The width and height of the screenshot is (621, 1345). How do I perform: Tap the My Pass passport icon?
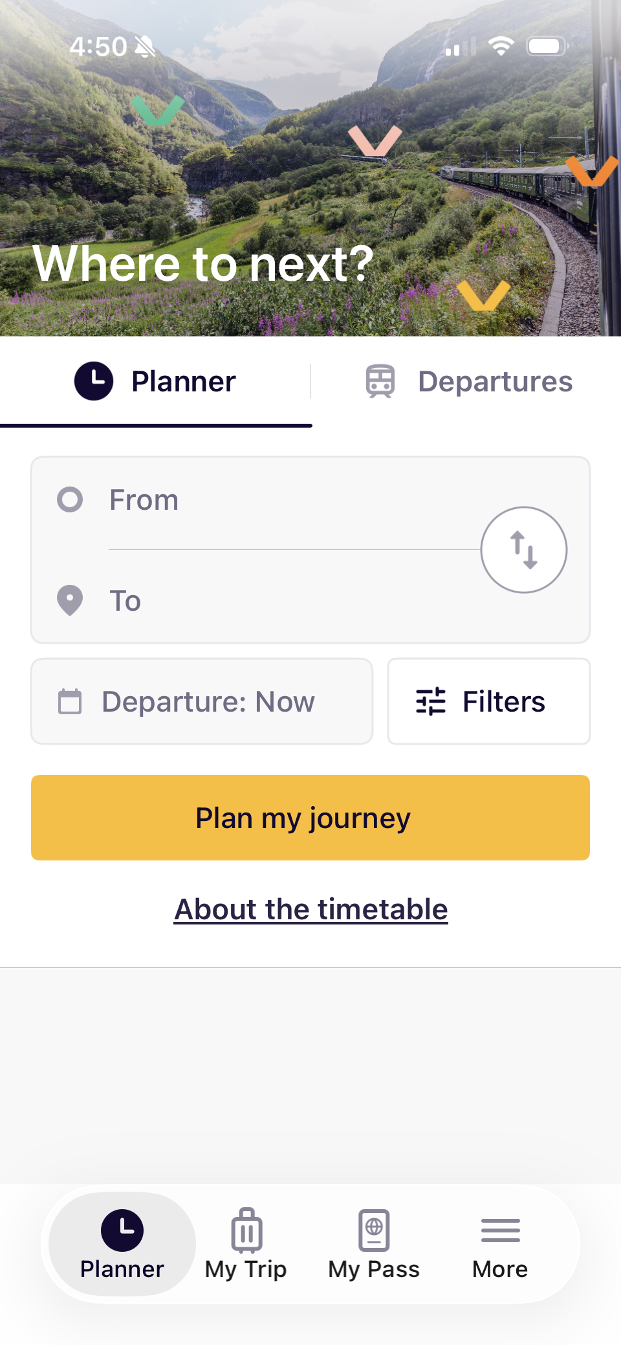click(374, 1230)
